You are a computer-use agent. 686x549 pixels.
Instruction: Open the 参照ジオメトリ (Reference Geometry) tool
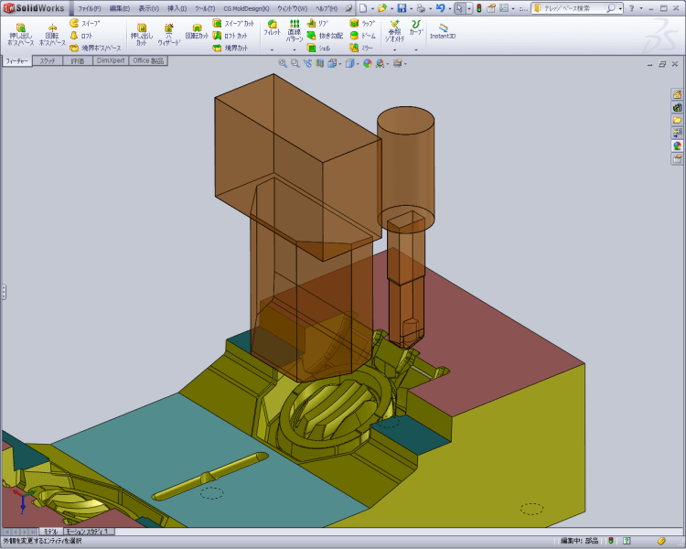click(394, 31)
